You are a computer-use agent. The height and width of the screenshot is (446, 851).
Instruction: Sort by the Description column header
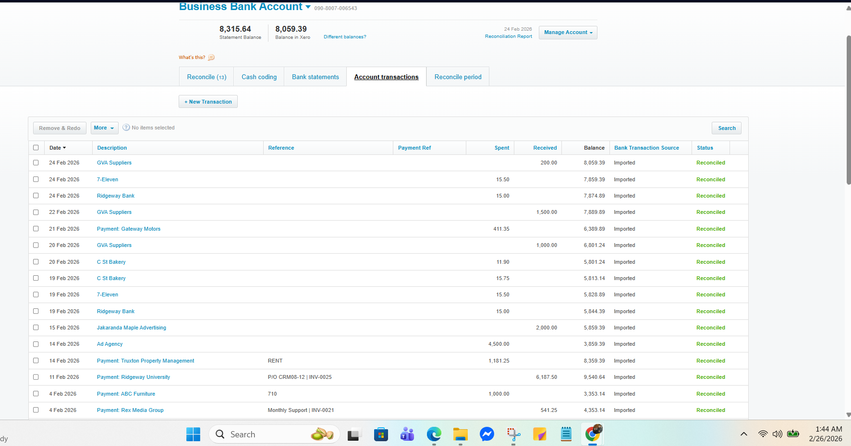[112, 148]
